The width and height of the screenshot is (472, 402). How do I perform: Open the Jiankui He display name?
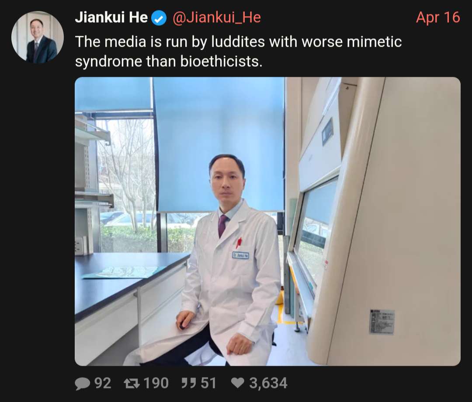111,17
